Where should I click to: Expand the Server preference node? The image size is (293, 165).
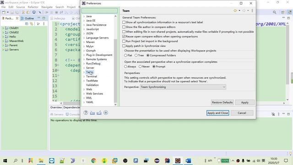pos(84,68)
